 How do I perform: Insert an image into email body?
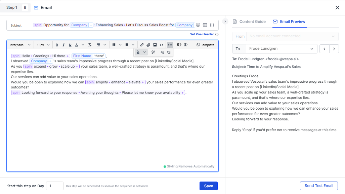[155, 45]
